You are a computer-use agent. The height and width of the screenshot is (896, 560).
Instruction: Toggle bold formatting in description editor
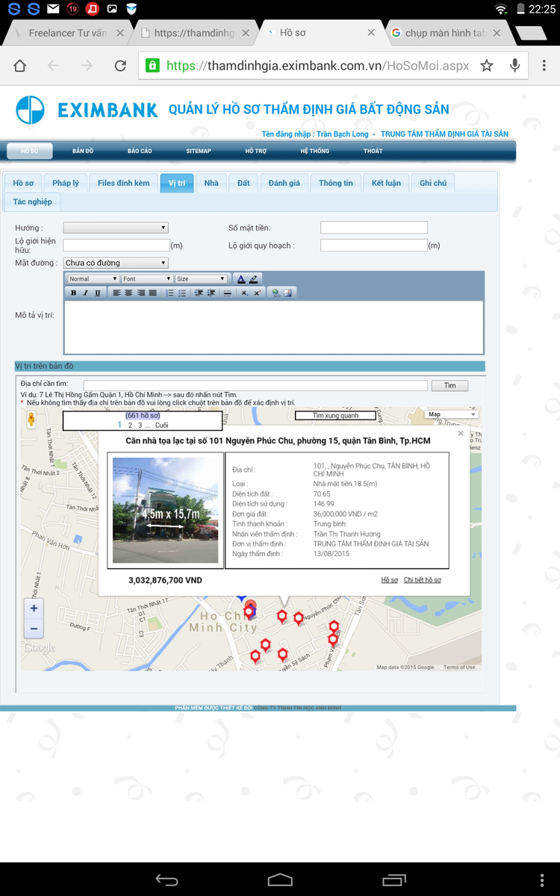coord(74,293)
